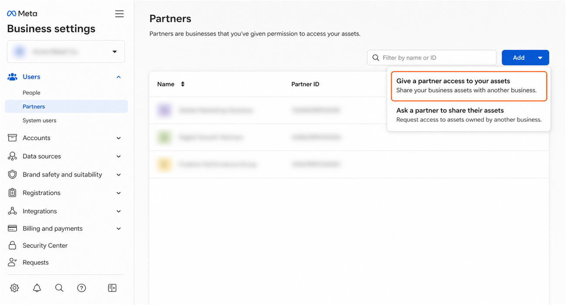Focus the Filter by name or ID field
This screenshot has height=305, width=566.
(431, 58)
